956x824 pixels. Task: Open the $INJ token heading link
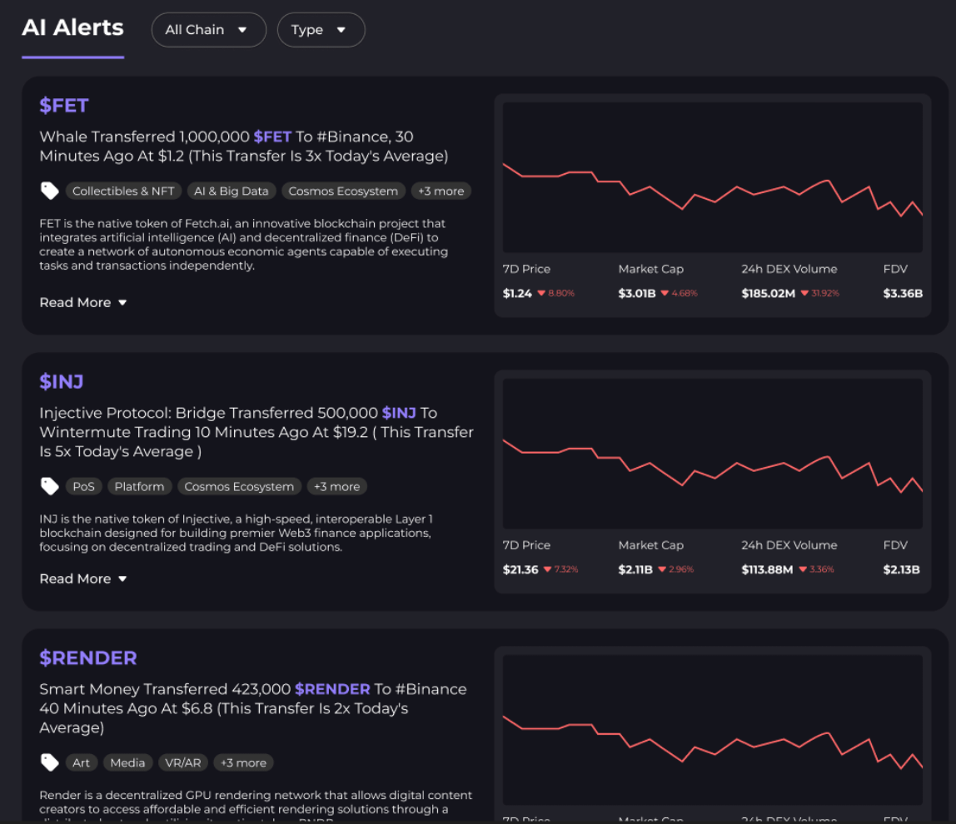click(62, 382)
